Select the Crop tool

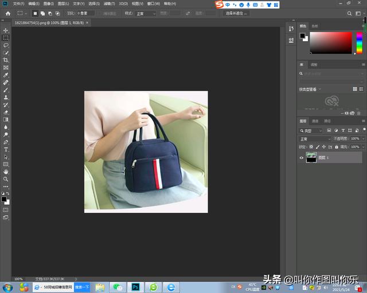[x=6, y=60]
